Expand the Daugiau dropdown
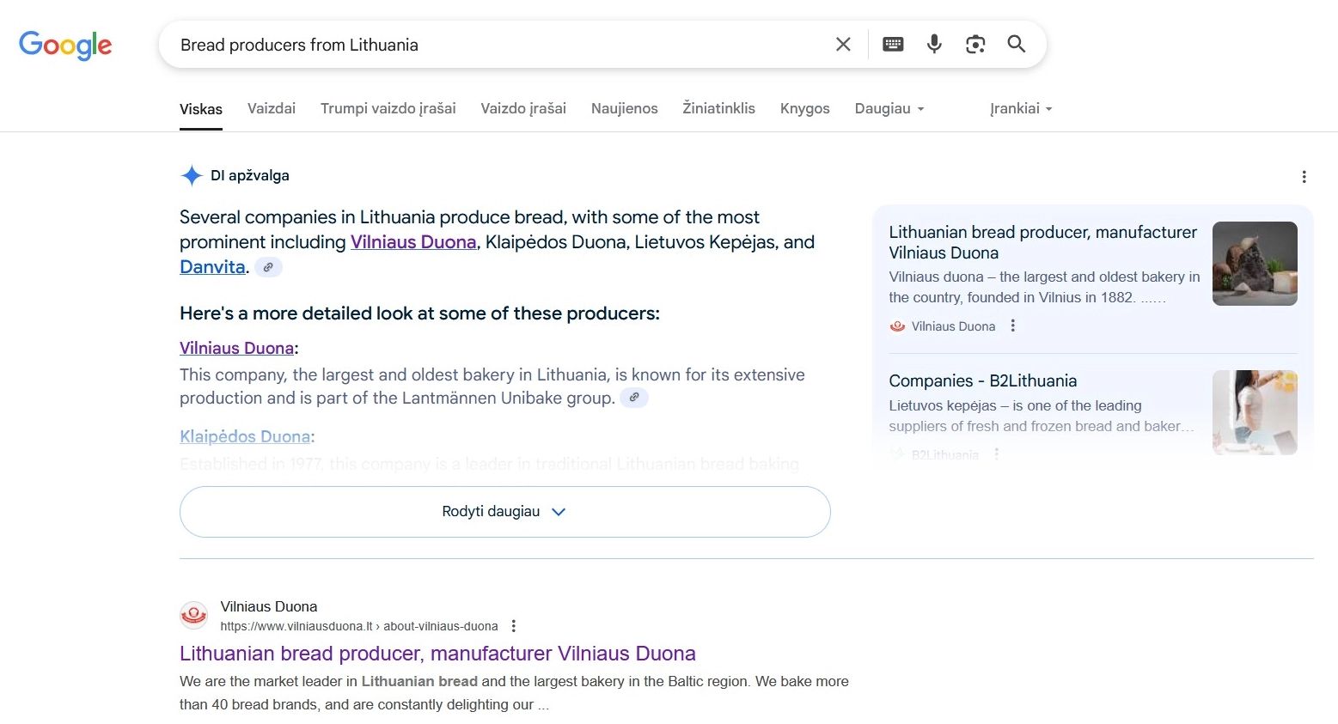 [x=889, y=108]
